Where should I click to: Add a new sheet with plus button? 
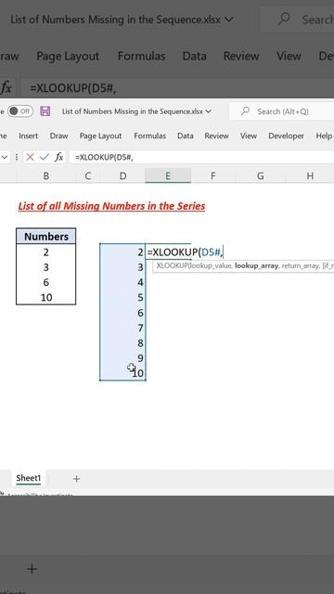pos(76,479)
